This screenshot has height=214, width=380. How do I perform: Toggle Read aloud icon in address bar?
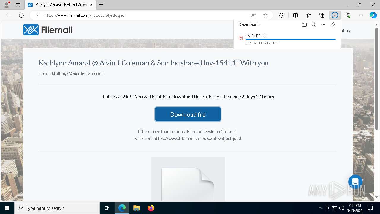[254, 15]
